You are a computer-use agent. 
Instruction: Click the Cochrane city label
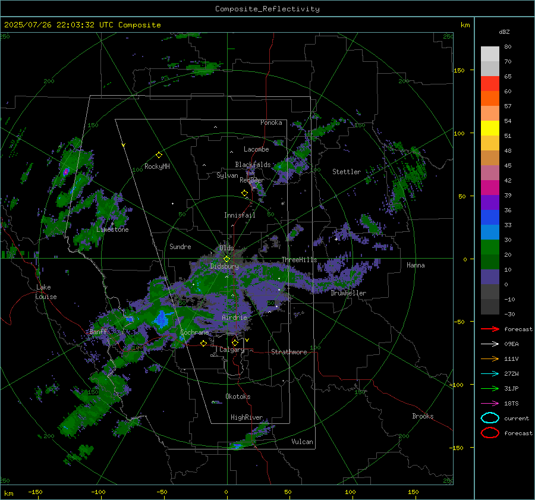(194, 332)
